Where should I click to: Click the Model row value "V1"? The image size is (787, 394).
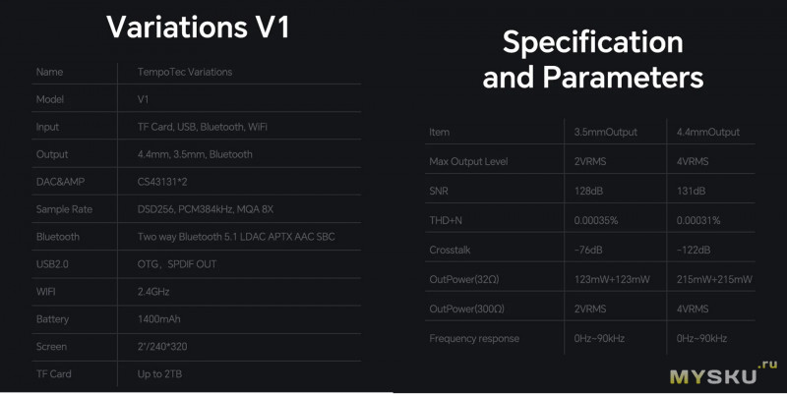pyautogui.click(x=143, y=99)
